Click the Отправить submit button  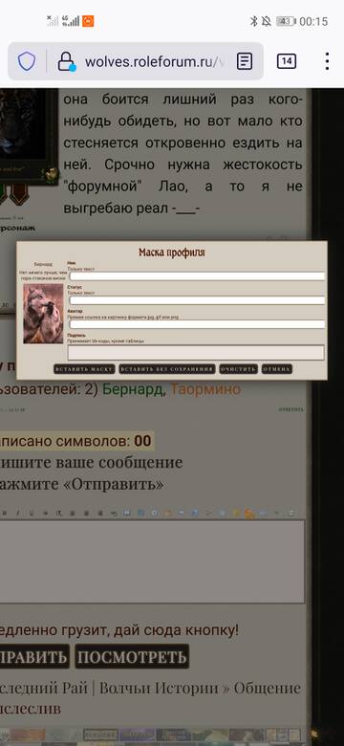click(34, 657)
